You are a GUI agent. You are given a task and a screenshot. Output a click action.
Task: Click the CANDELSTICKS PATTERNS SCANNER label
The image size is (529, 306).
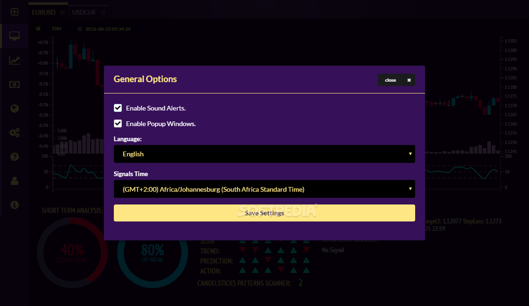(244, 283)
